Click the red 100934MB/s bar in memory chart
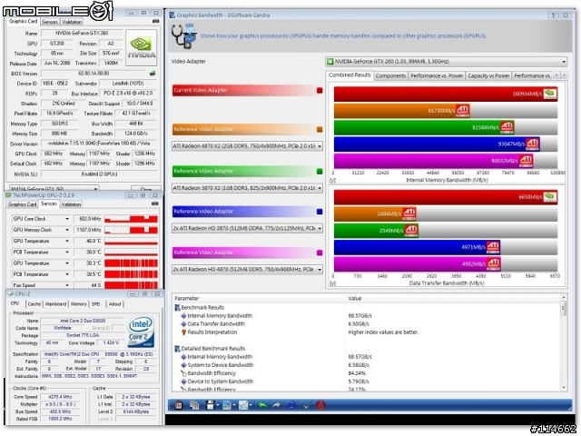The height and width of the screenshot is (436, 581). point(446,94)
